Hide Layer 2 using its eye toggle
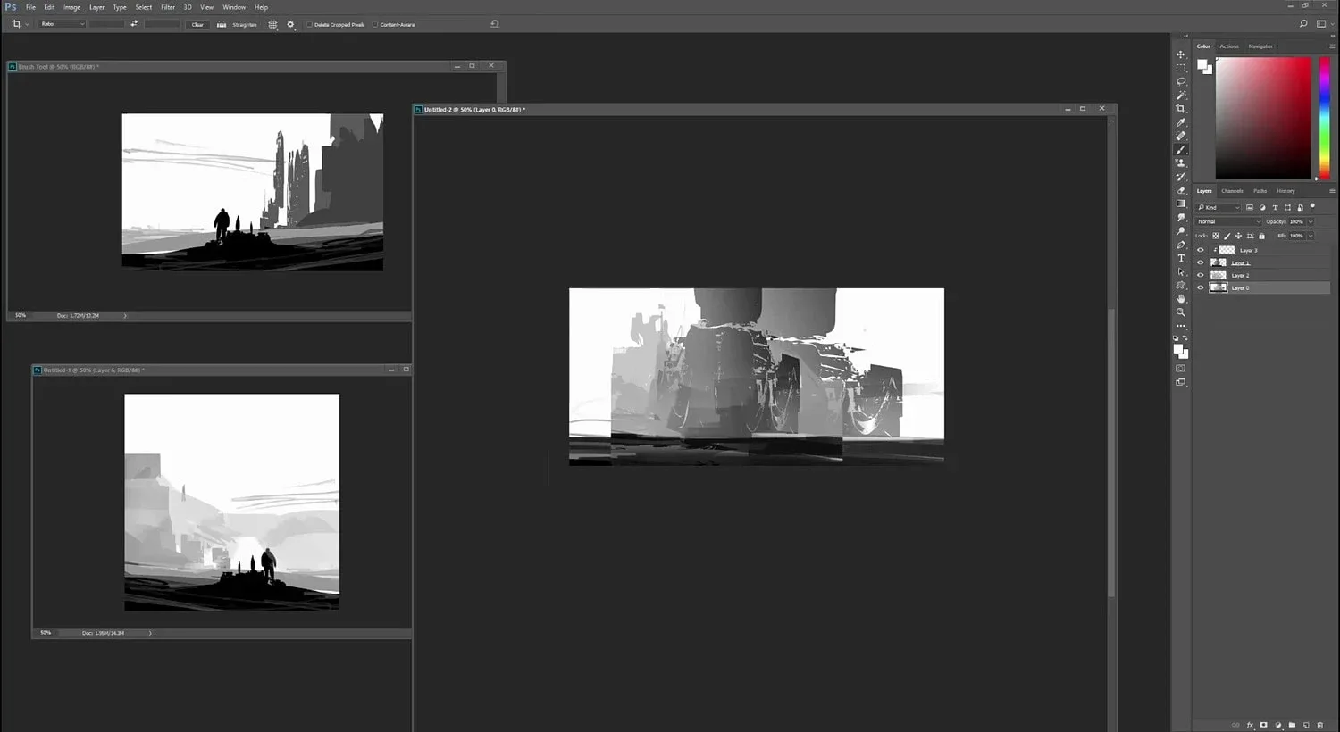 pos(1201,275)
